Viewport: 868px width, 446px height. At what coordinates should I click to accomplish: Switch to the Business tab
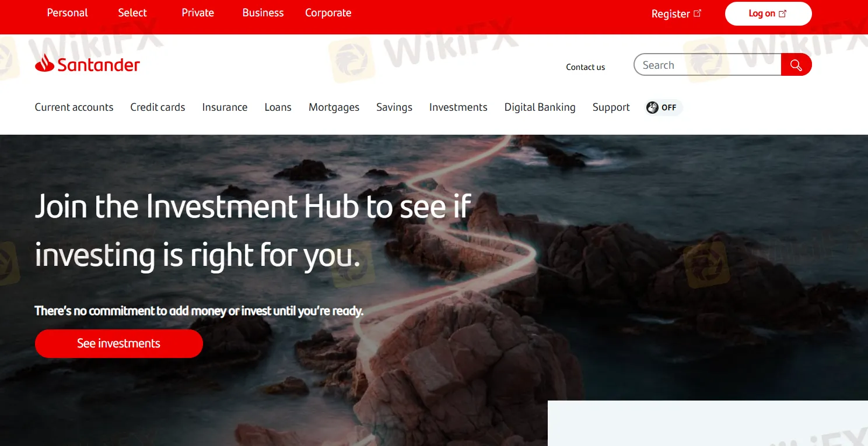[x=263, y=13]
